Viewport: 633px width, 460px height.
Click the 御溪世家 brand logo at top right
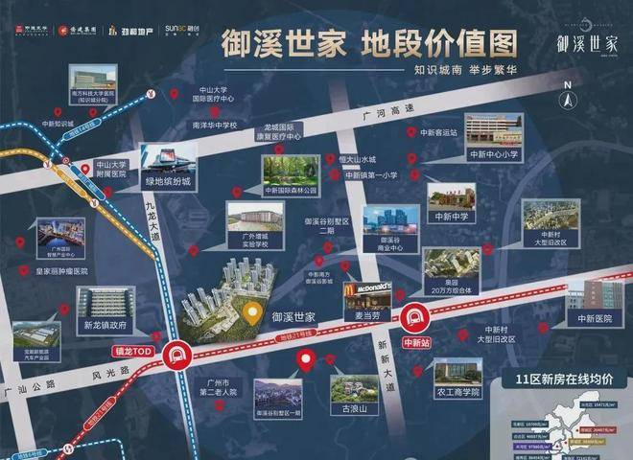[588, 37]
